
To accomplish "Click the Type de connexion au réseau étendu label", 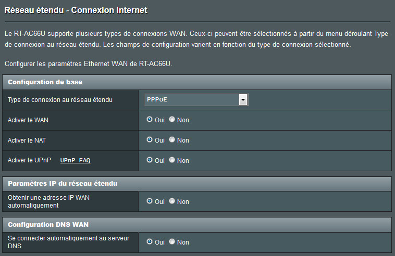I will [x=60, y=99].
